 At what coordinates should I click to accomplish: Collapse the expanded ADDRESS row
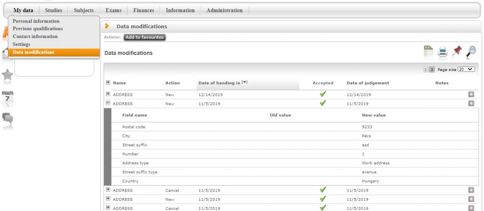coord(108,103)
